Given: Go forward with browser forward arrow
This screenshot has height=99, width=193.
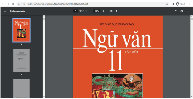Looking at the screenshot, I should [x=8, y=4].
